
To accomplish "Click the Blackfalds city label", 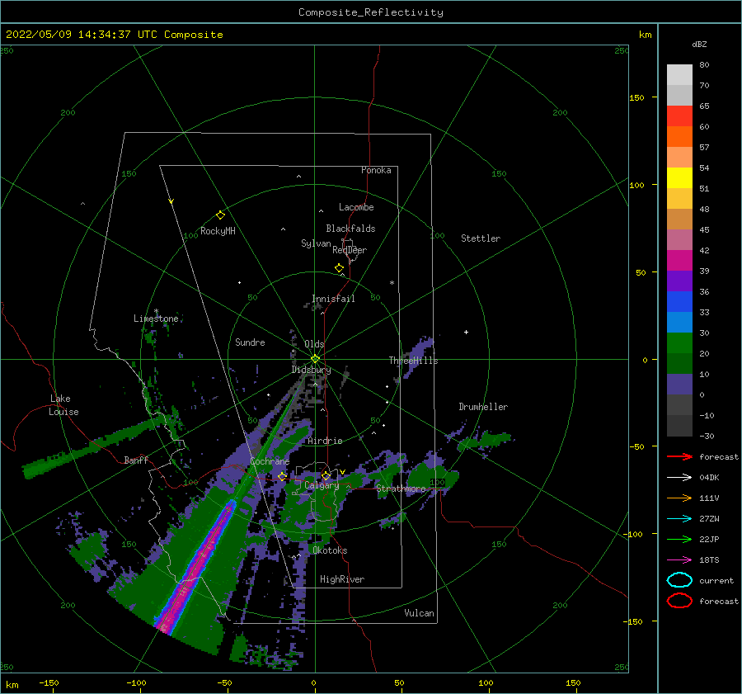I will click(x=350, y=229).
